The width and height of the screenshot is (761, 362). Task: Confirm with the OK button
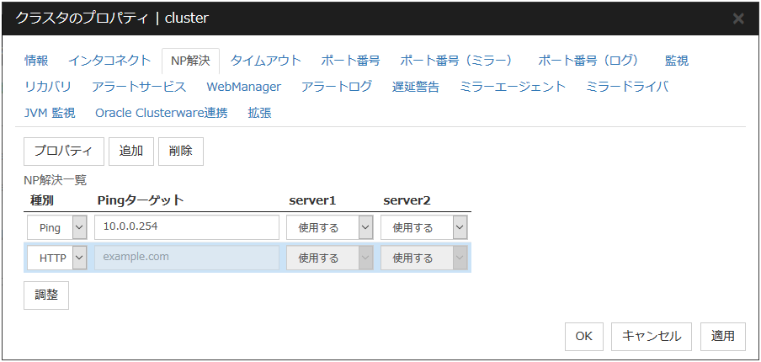[x=583, y=336]
